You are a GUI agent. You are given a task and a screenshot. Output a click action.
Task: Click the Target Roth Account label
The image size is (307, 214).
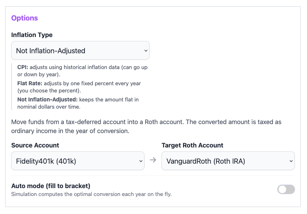pos(192,145)
